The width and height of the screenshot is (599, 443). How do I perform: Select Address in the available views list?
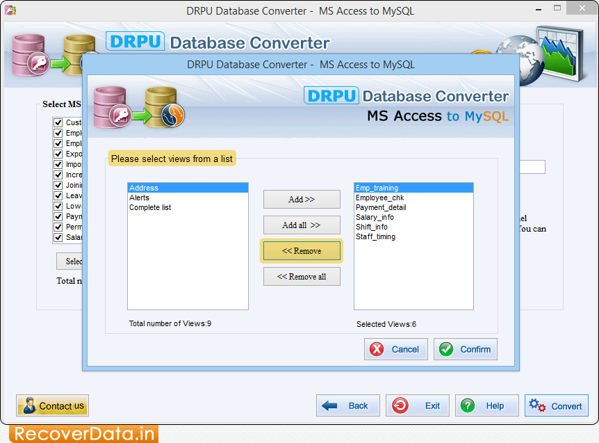pyautogui.click(x=188, y=188)
